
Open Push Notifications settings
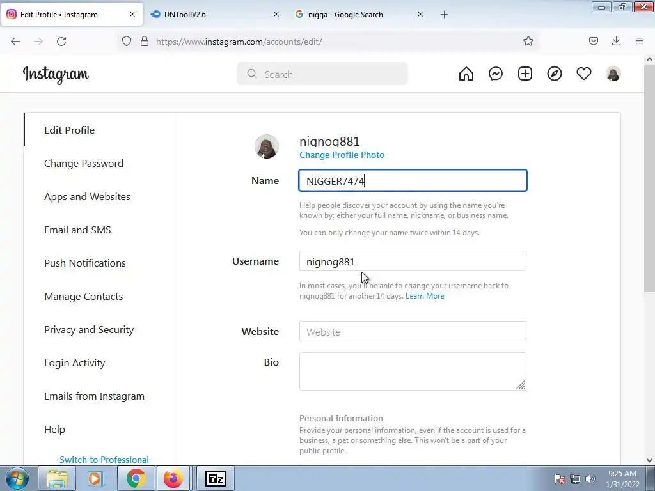pos(85,263)
